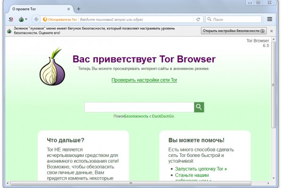Close the "О проекте Tor" tab
283x188 pixels.
pos(69,9)
